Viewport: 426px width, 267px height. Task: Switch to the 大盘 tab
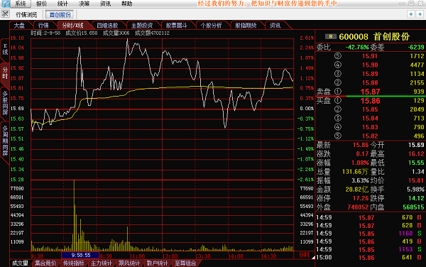(x=19, y=26)
